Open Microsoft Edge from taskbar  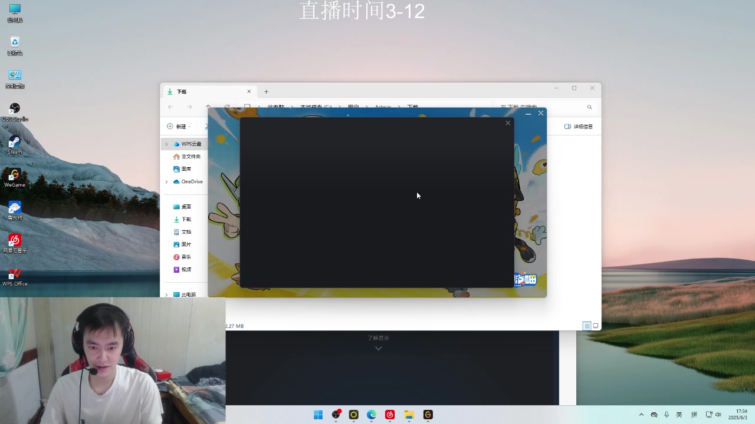(372, 415)
